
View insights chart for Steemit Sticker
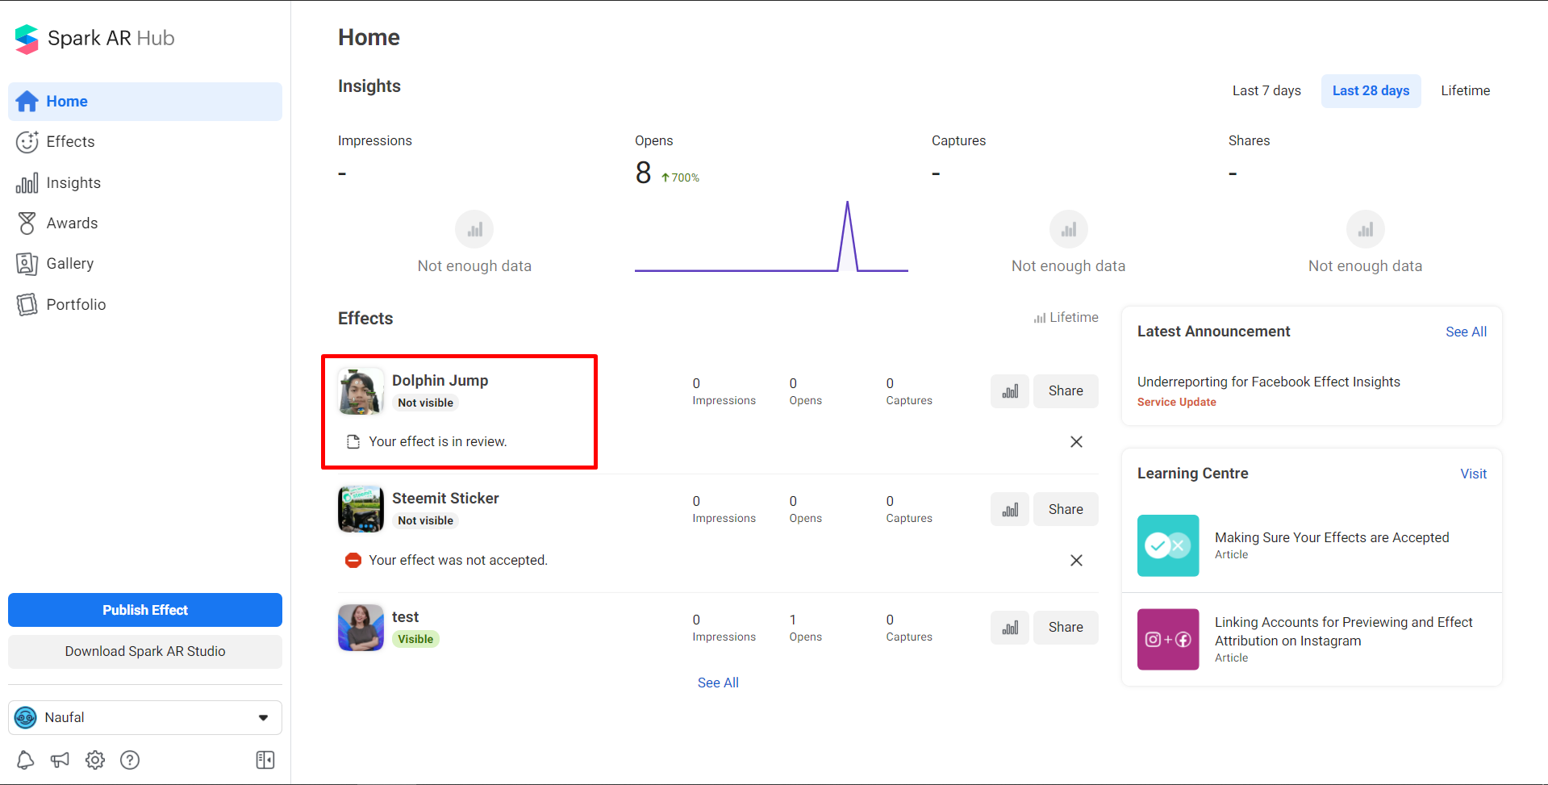(x=1010, y=509)
